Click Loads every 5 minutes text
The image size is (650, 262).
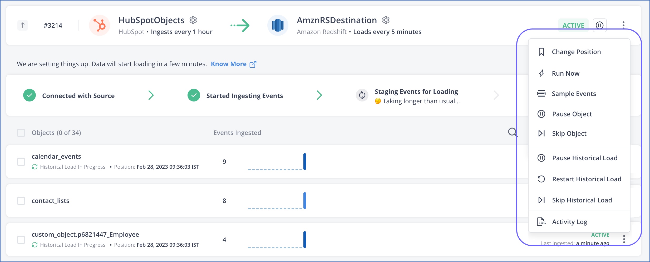[x=387, y=32]
